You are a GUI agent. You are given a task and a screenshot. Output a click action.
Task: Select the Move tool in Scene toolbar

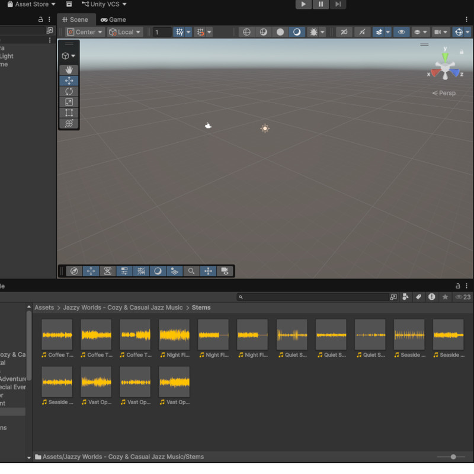click(69, 81)
